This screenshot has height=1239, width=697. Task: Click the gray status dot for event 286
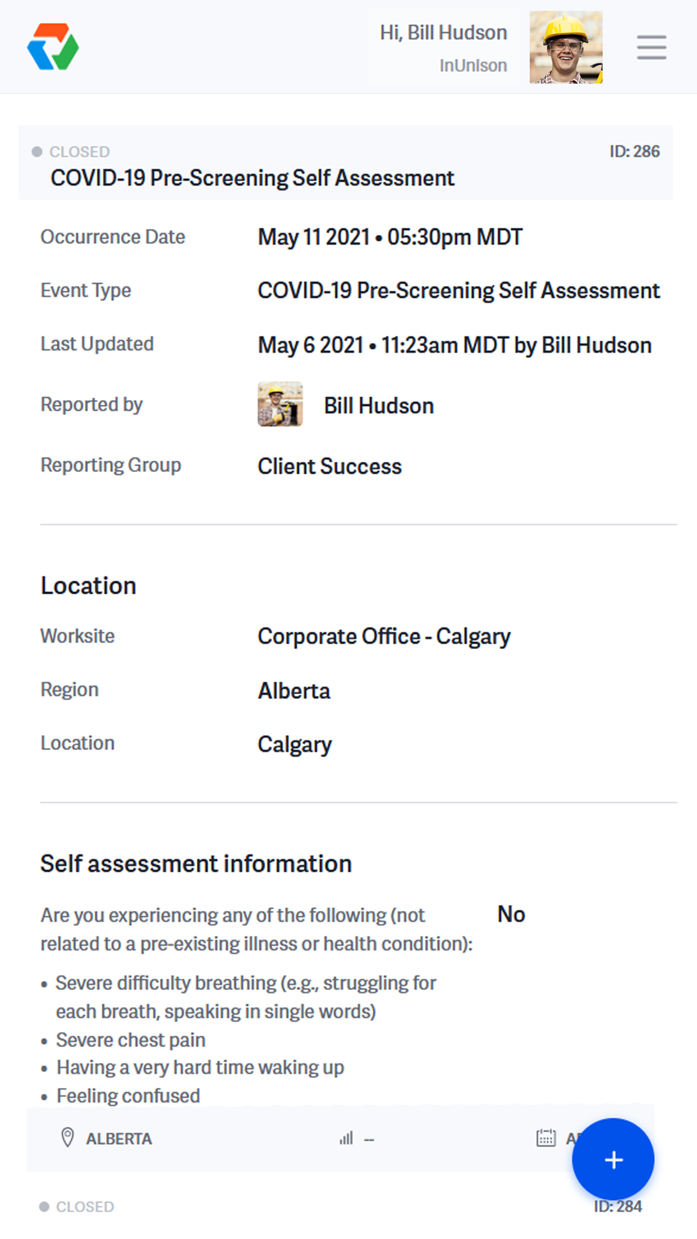(37, 152)
